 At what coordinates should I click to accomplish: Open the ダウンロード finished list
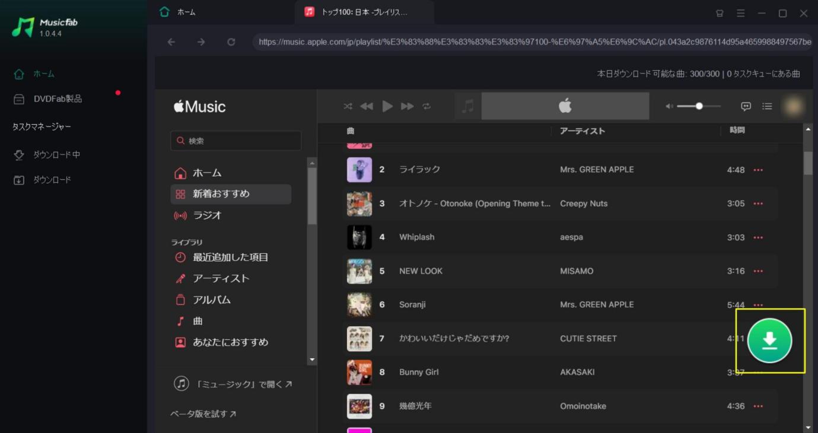coord(52,180)
